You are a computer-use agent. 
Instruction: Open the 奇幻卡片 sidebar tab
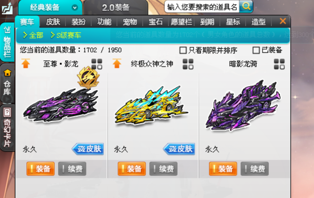coord(7,128)
